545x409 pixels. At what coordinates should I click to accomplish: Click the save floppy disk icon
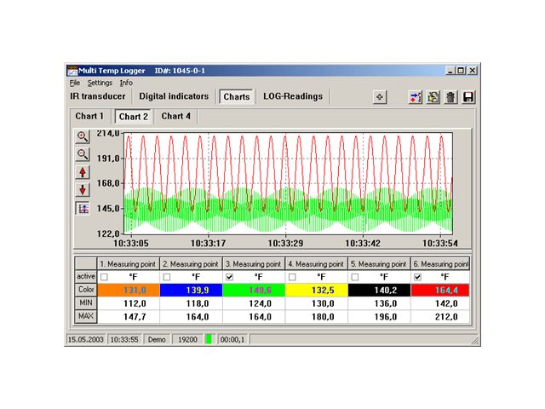point(468,97)
